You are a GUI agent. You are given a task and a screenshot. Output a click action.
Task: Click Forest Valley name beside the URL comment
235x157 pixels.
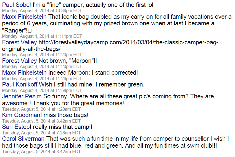point(19,42)
